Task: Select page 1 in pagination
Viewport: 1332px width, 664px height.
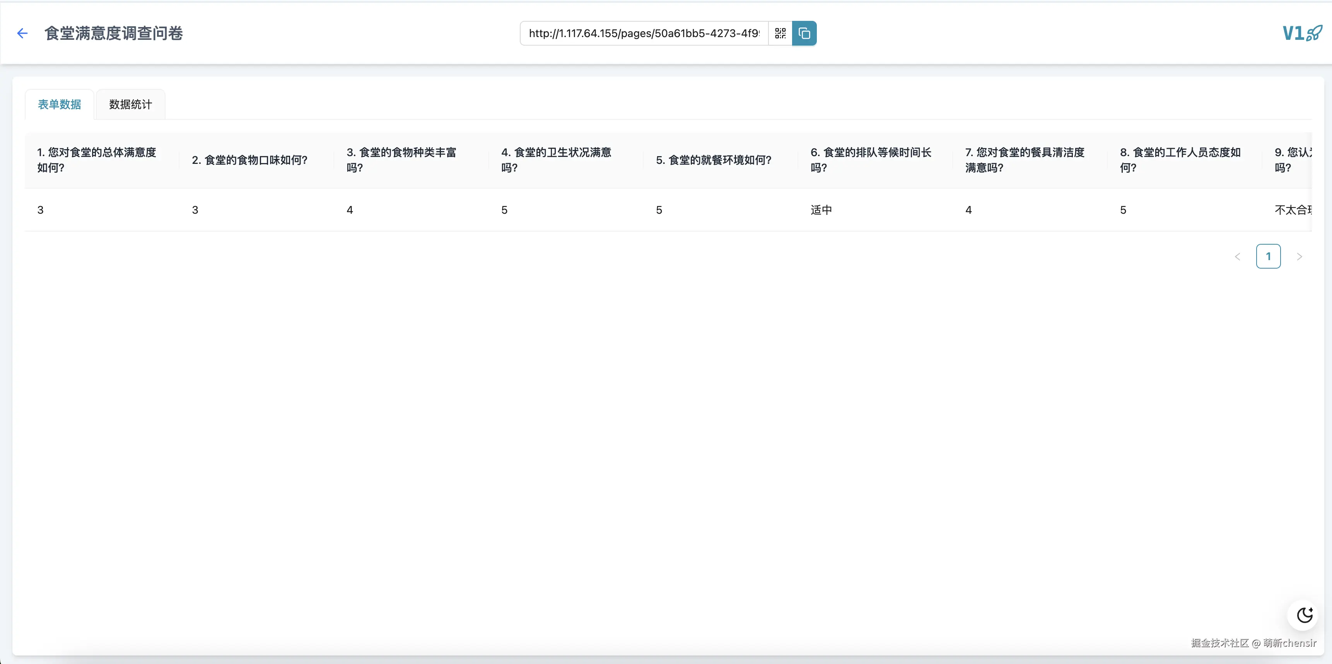Action: pyautogui.click(x=1268, y=257)
